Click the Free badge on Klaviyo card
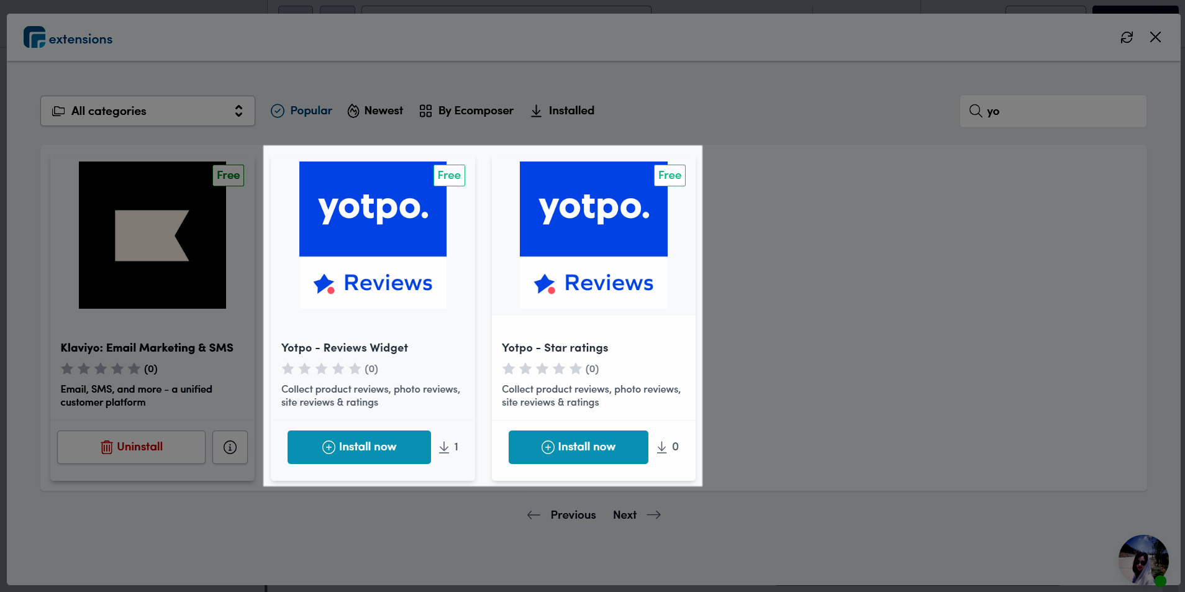1185x592 pixels. pos(229,175)
